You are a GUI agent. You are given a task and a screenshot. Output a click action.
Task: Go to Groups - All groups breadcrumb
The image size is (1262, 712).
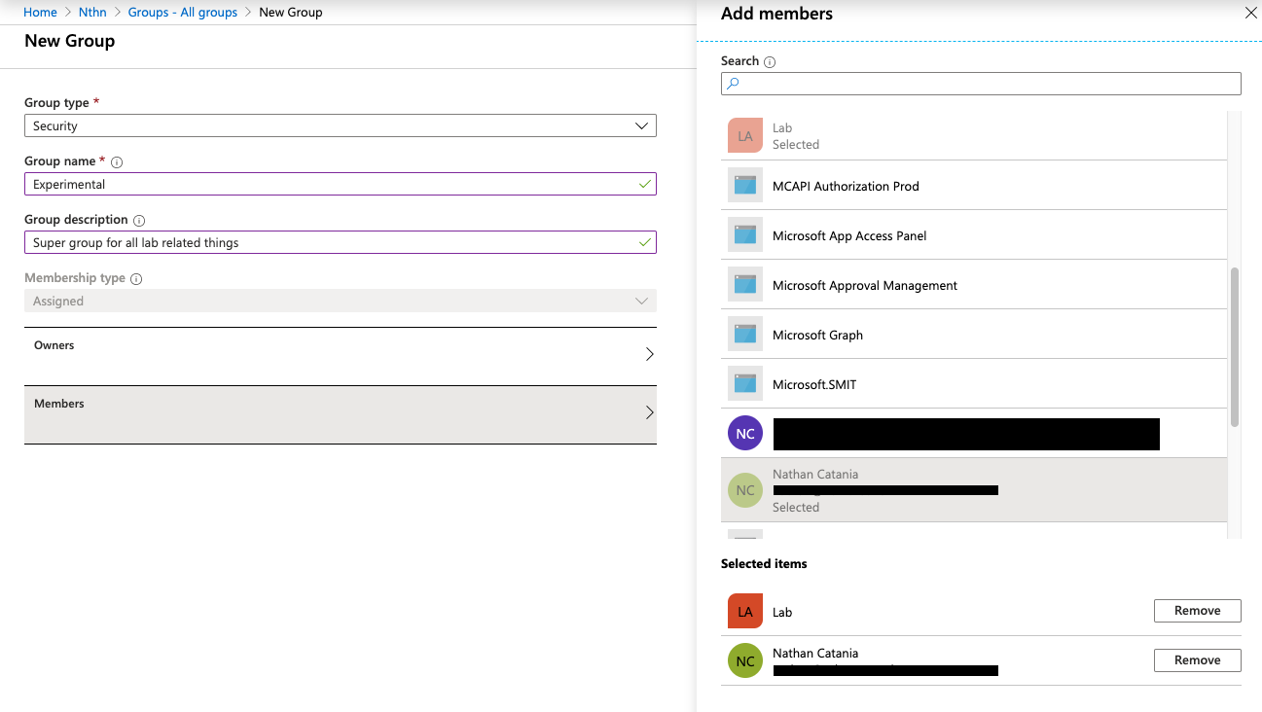183,13
